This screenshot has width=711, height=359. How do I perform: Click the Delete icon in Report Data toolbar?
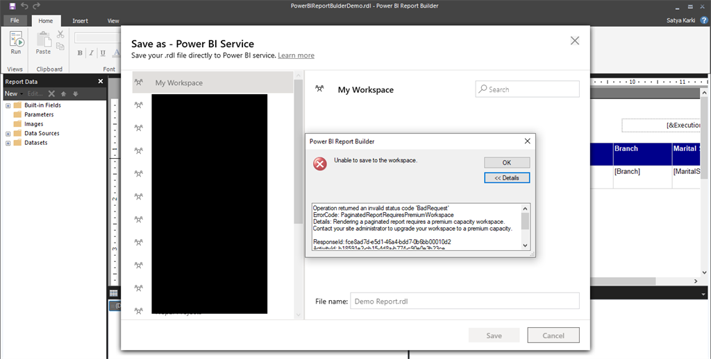(x=51, y=94)
